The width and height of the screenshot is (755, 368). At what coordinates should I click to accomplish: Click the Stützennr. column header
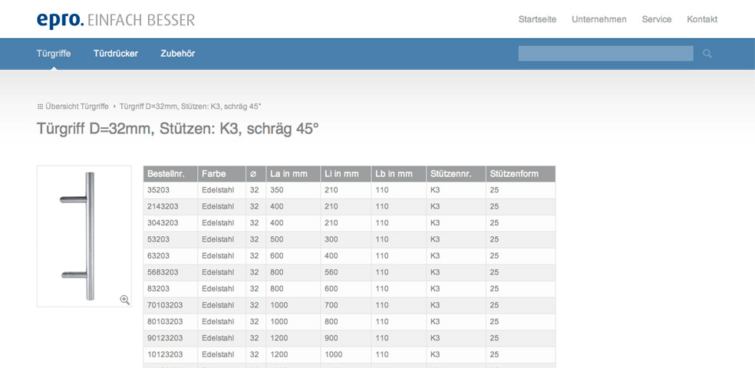[456, 174]
